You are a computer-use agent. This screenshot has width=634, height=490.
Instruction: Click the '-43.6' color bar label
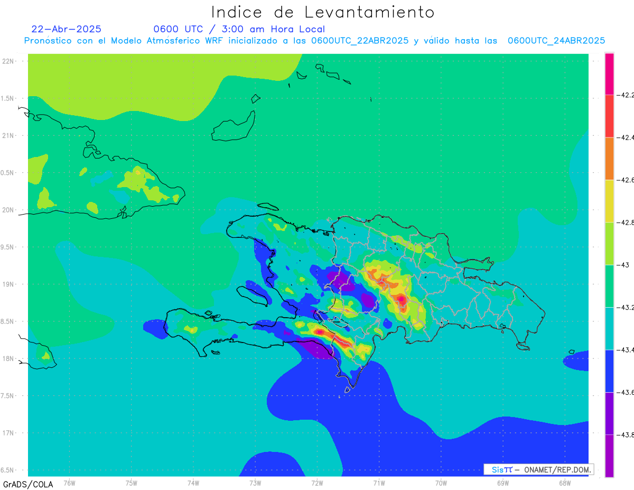pos(626,392)
